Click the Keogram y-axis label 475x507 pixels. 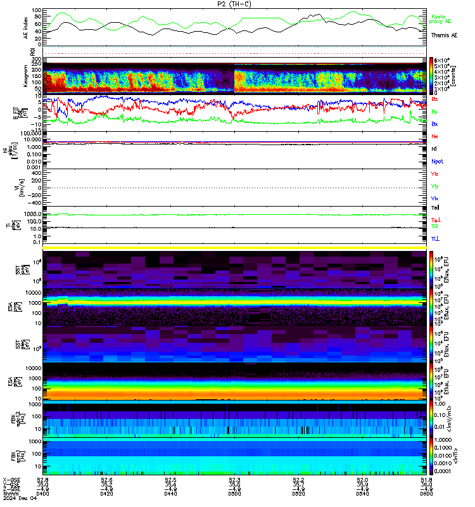25,75
